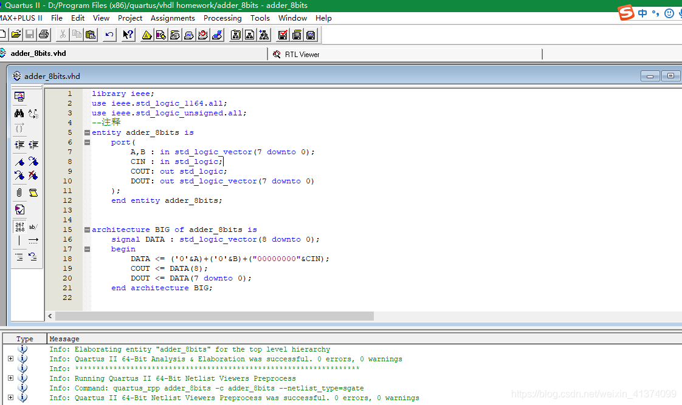Activate the context help pointer icon
Viewport: 682px width, 405px height.
[128, 35]
